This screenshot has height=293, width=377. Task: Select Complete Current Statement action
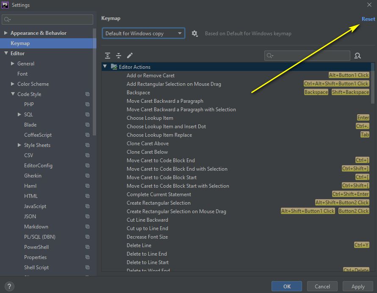[236, 194]
